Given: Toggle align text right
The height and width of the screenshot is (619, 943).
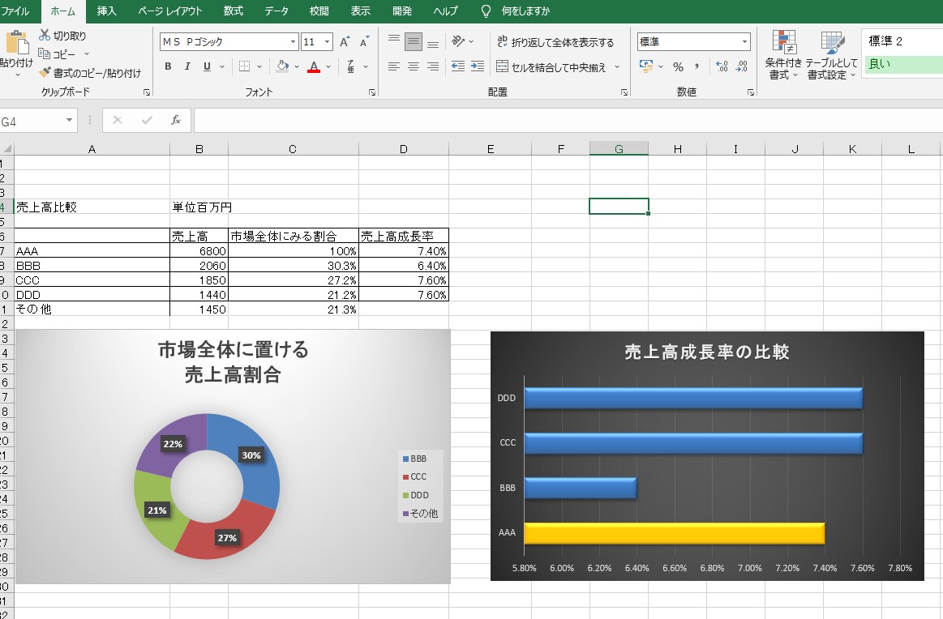Looking at the screenshot, I should point(433,66).
